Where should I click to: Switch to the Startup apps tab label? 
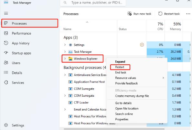[21, 53]
